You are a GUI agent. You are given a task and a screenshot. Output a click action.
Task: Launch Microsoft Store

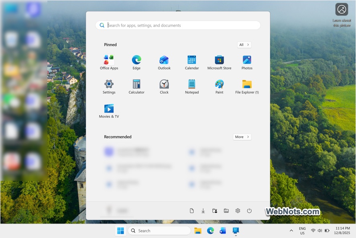point(219,62)
